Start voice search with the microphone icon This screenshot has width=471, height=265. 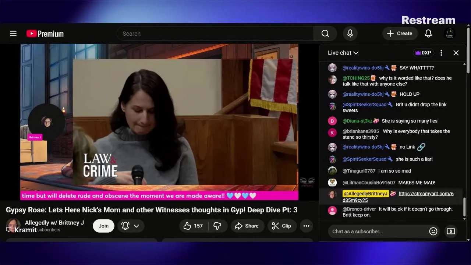[x=350, y=33]
